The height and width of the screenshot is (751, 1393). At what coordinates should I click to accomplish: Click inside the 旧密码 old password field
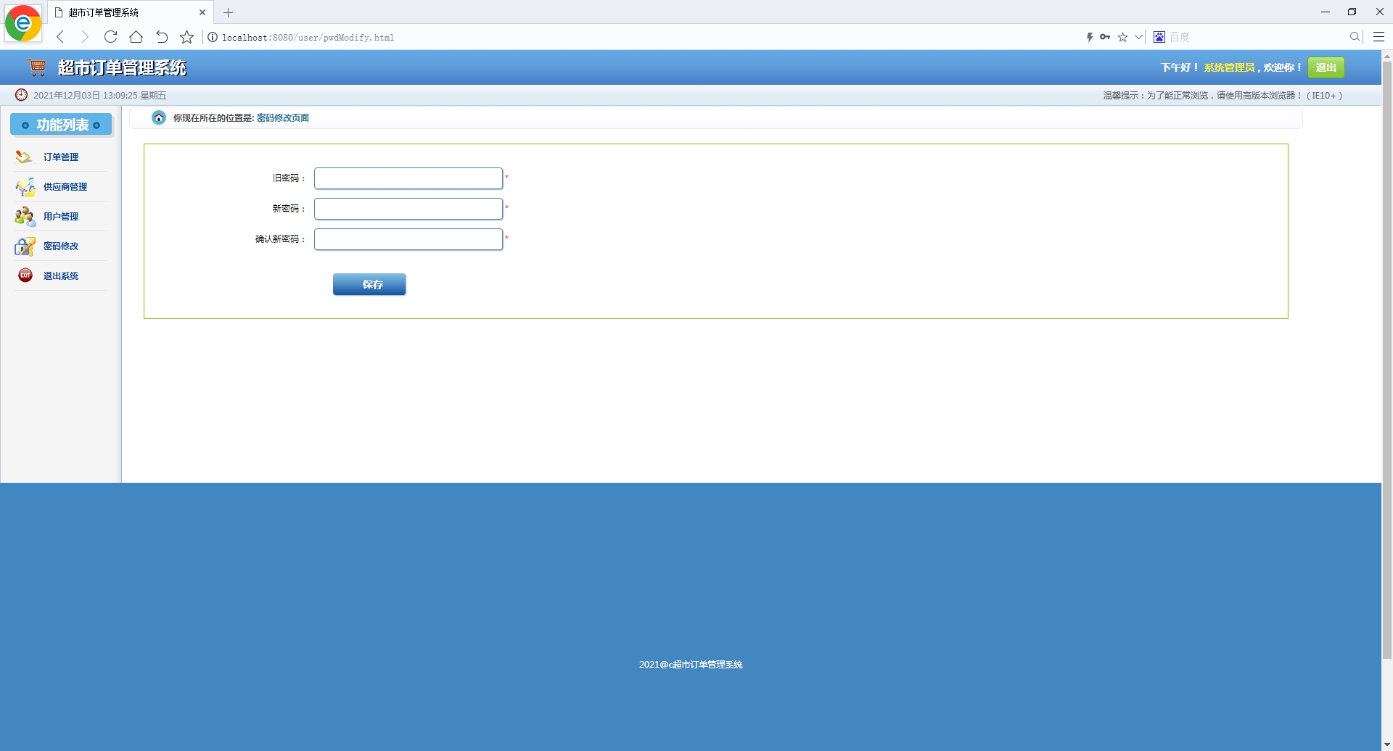click(x=408, y=178)
